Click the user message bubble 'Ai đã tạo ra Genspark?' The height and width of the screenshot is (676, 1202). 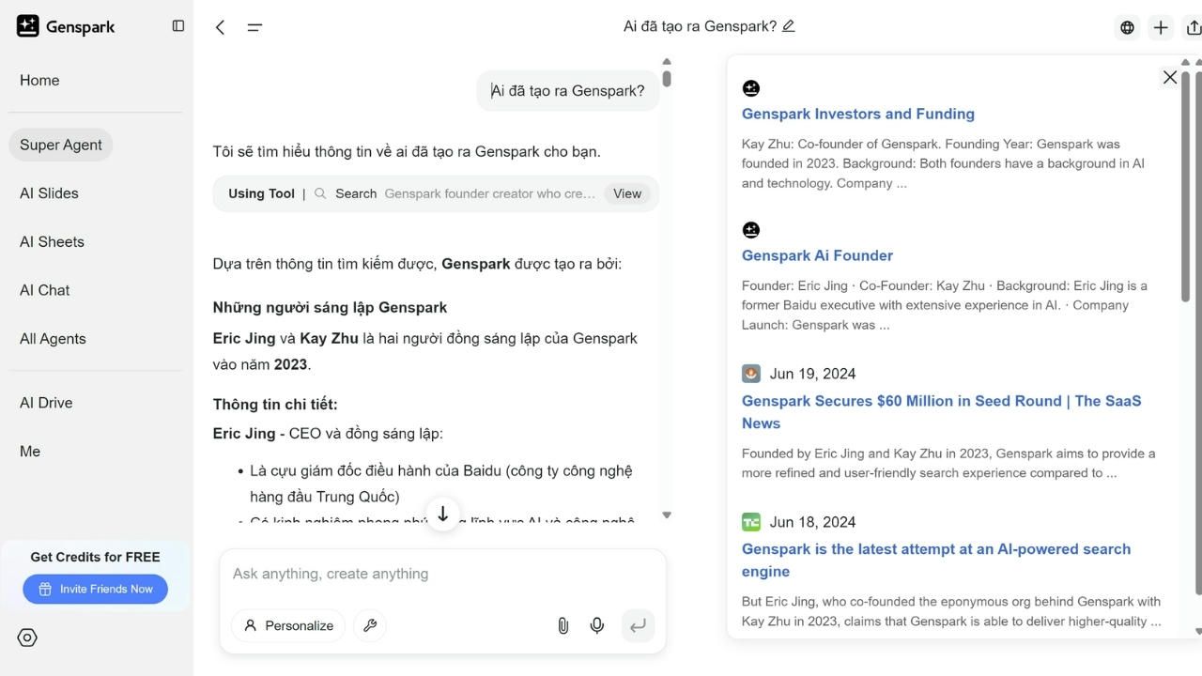568,91
